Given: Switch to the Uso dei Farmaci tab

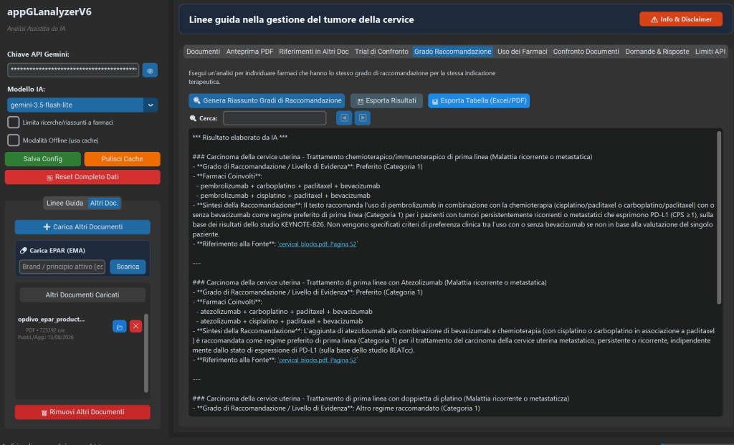Looking at the screenshot, I should click(522, 52).
